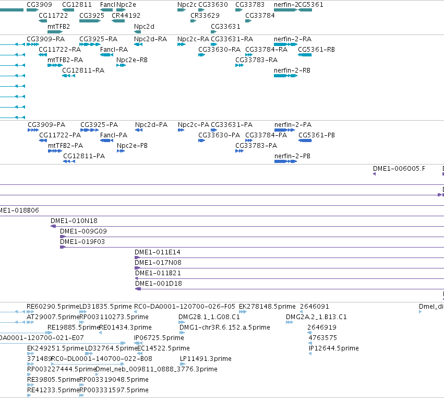Select the nerfin-2-PB protein label
Image resolution: width=444 pixels, height=398 pixels.
292,157
